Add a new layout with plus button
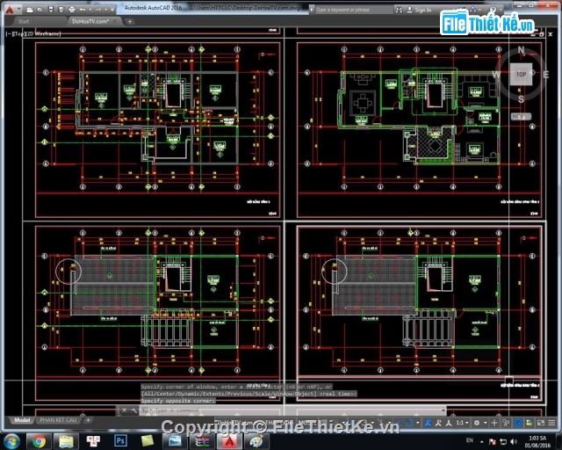This screenshot has height=450, width=562. pos(88,420)
